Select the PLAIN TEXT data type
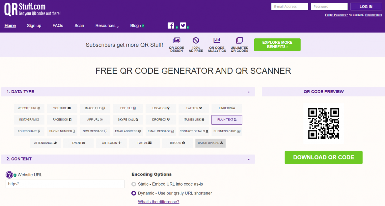 [227, 120]
